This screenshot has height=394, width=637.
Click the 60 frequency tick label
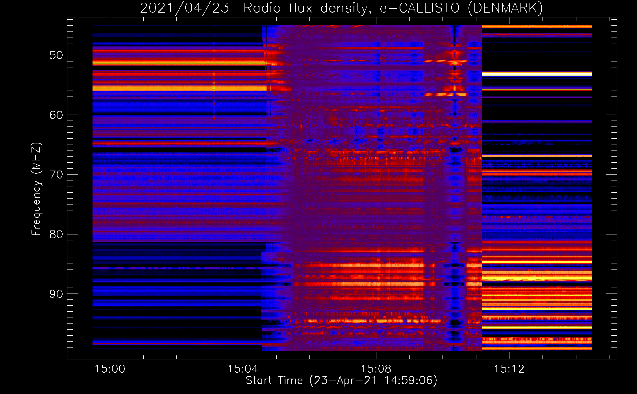[56, 115]
